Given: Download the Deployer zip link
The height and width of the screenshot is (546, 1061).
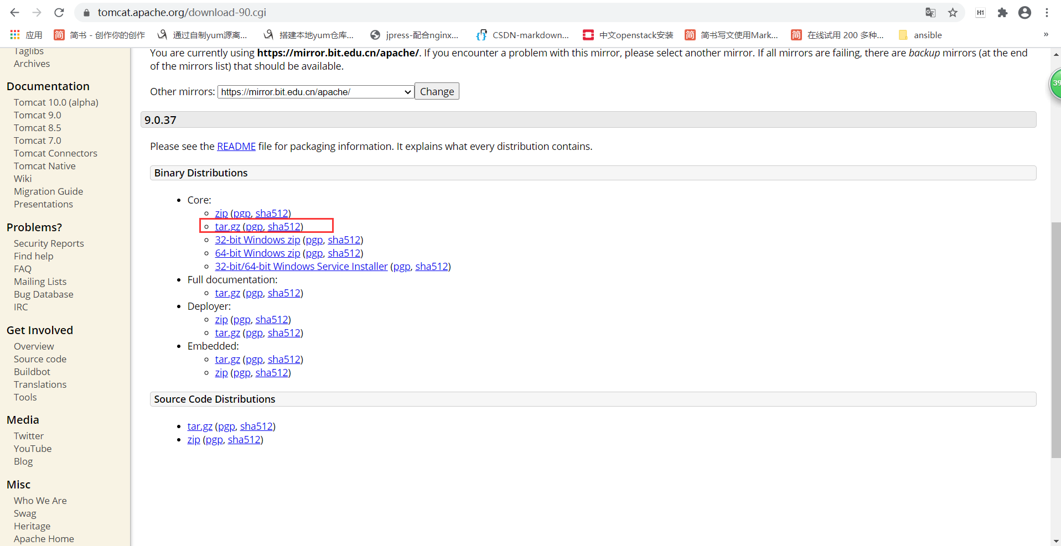Looking at the screenshot, I should pos(221,319).
